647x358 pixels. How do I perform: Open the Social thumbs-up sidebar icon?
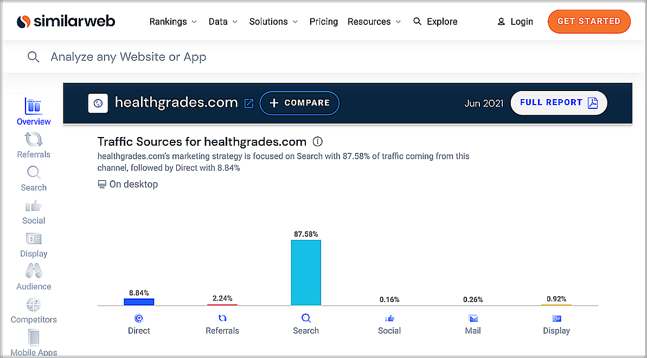click(34, 206)
